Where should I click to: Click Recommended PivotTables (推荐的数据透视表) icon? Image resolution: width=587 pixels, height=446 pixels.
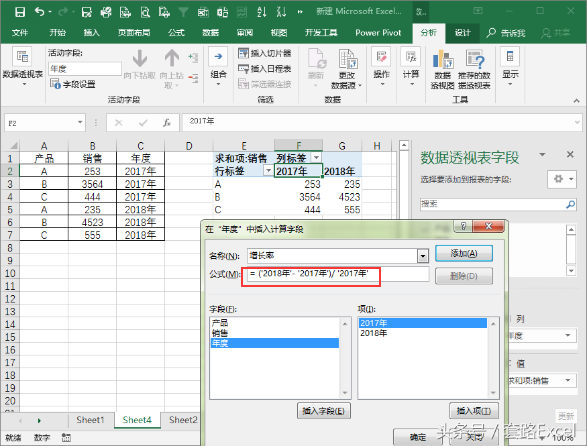(474, 60)
